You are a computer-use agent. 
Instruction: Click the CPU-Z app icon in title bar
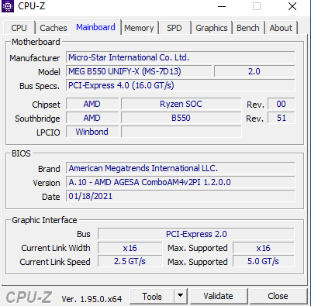click(x=8, y=6)
